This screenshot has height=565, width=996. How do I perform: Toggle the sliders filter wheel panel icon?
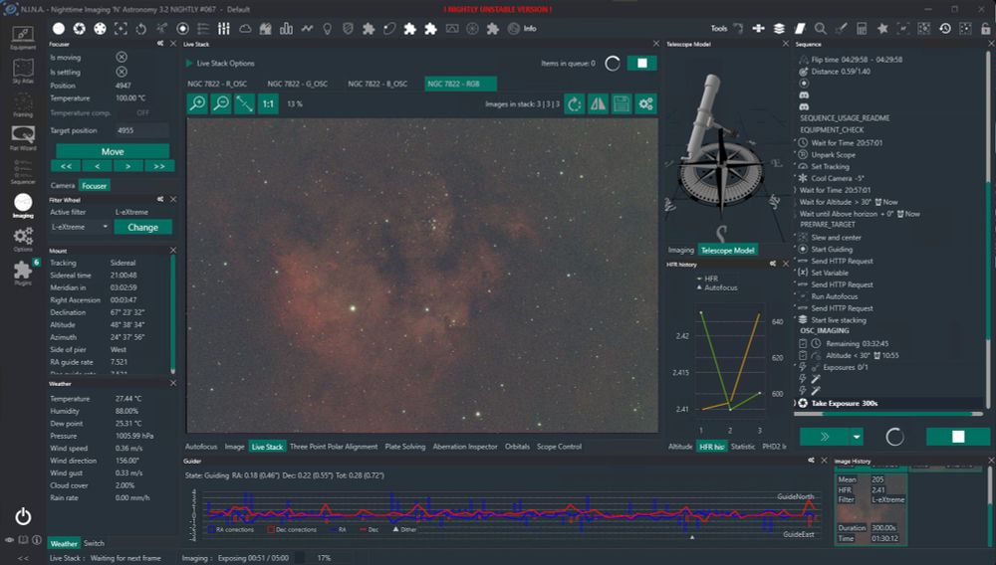(x=223, y=29)
